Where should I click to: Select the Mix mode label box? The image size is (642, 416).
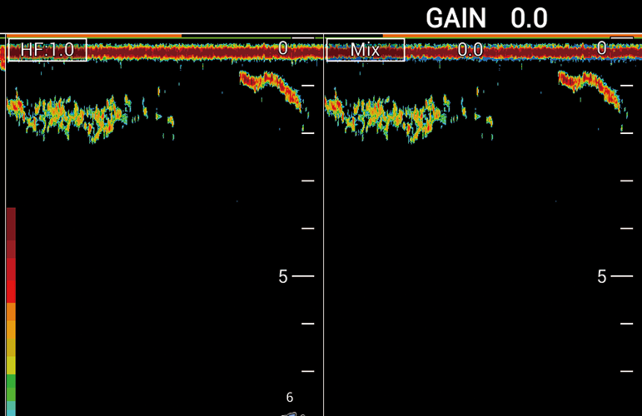pyautogui.click(x=365, y=50)
